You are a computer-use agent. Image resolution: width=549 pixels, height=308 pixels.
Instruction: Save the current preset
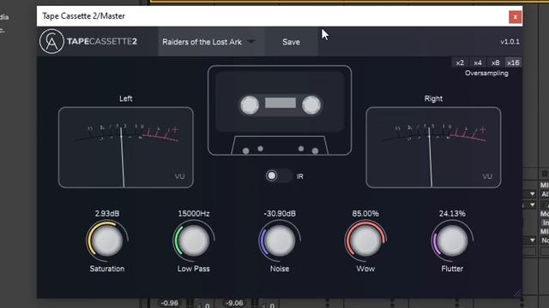291,42
